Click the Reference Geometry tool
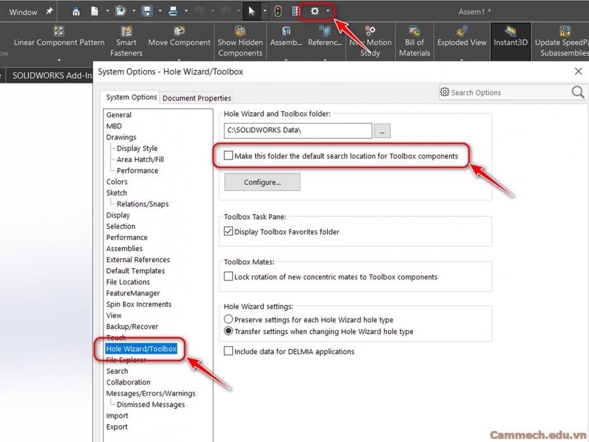This screenshot has height=442, width=589. tap(325, 37)
